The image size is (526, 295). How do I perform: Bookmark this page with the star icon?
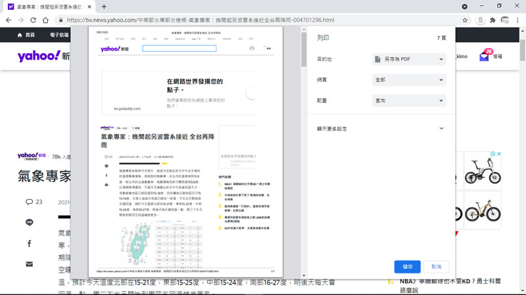tap(465, 20)
